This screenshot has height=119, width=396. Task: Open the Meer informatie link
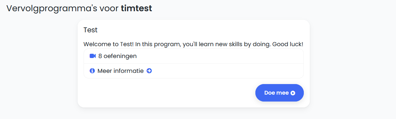[120, 71]
